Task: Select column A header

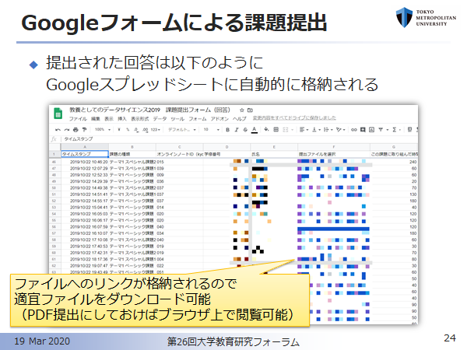Action: click(85, 147)
